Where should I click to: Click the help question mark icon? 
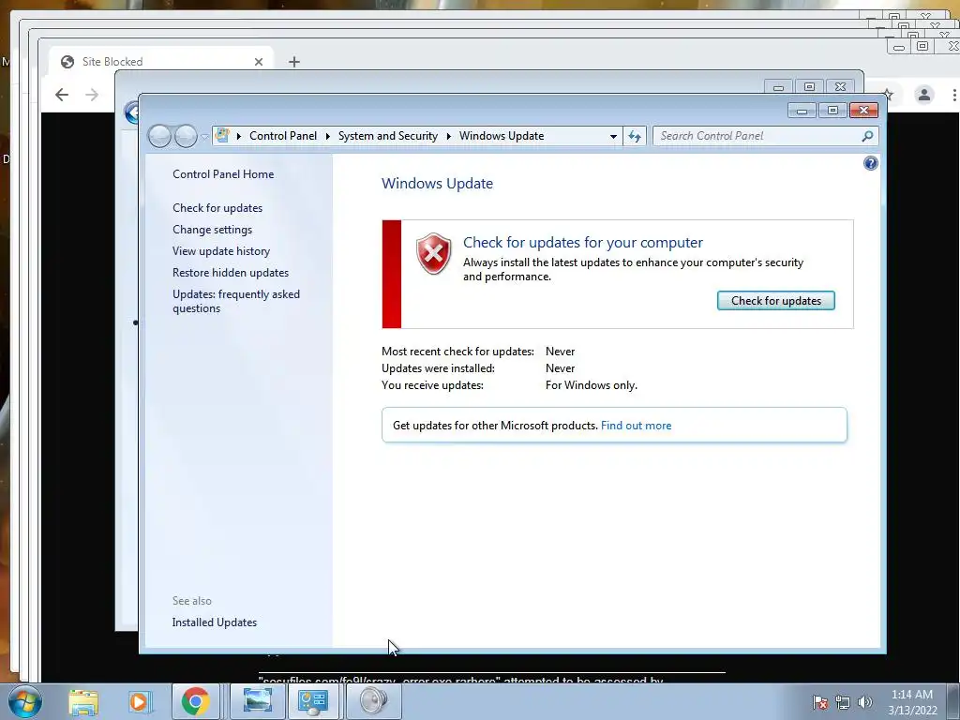point(870,163)
